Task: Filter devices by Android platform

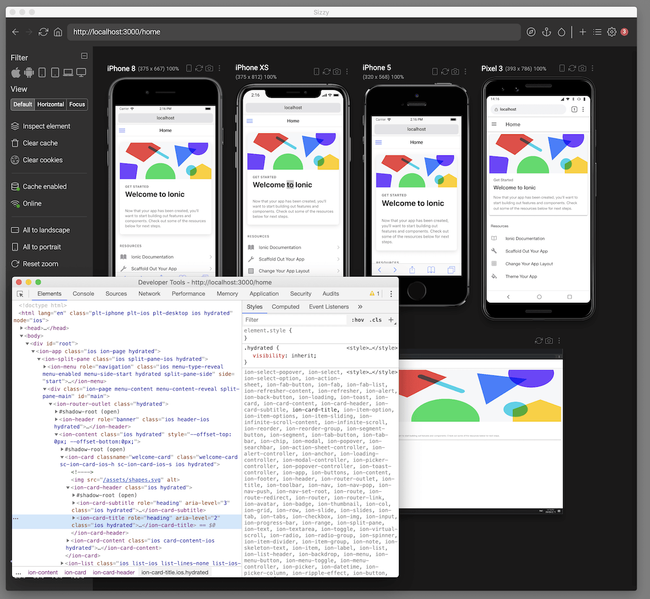Action: tap(29, 73)
